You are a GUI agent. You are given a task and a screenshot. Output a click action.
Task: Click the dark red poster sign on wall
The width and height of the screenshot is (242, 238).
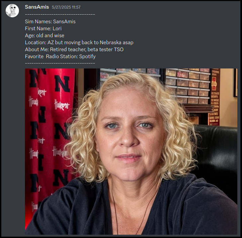pyautogui.click(x=214, y=97)
